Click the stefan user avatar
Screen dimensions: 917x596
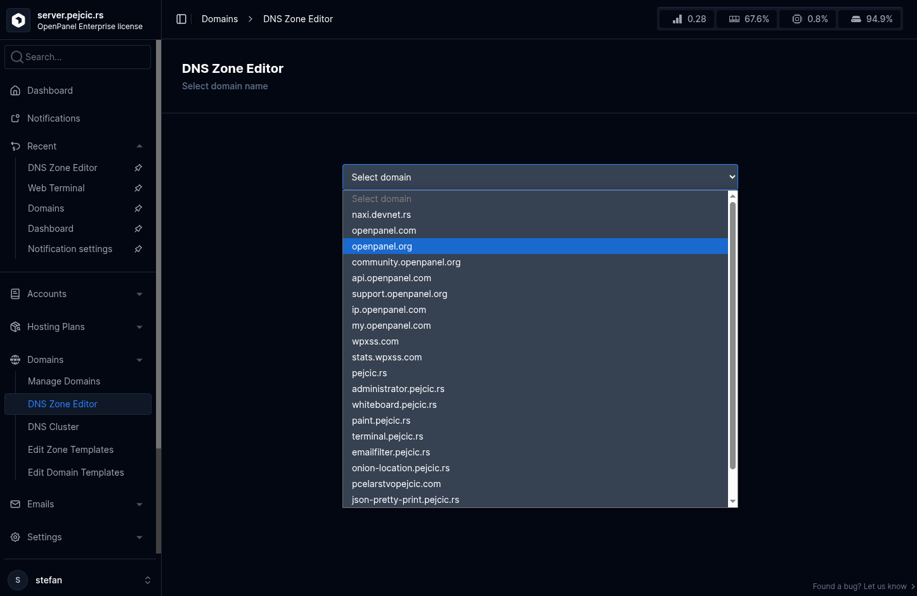tap(18, 580)
